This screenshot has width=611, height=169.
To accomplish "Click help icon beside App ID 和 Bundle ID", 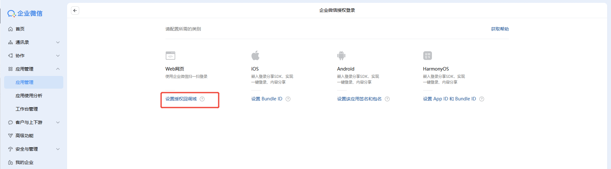I will tap(482, 99).
